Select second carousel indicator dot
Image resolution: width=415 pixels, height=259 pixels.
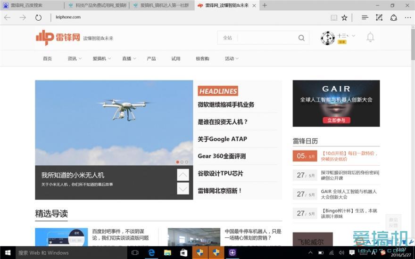coord(182,162)
